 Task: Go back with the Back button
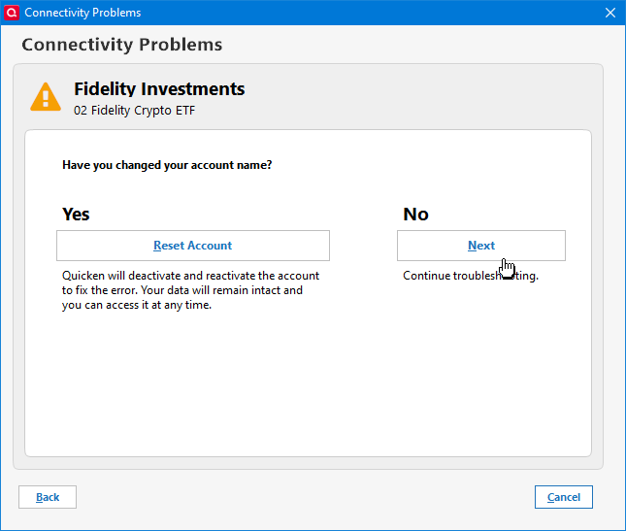click(48, 497)
